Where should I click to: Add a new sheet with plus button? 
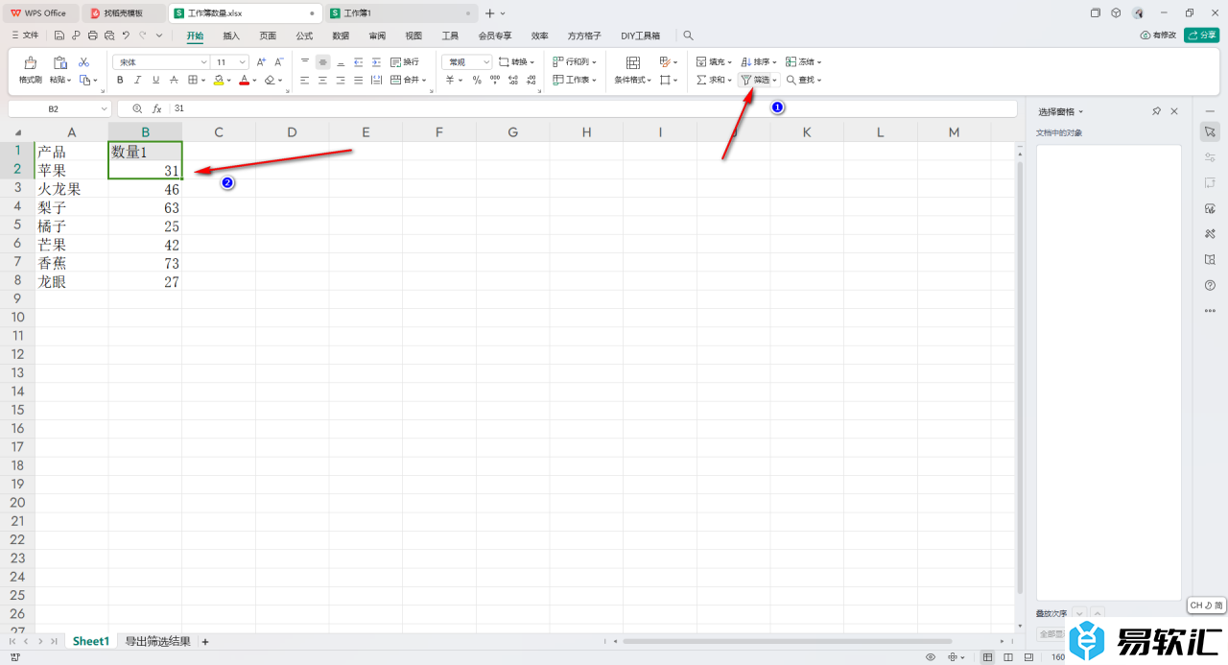tap(204, 641)
